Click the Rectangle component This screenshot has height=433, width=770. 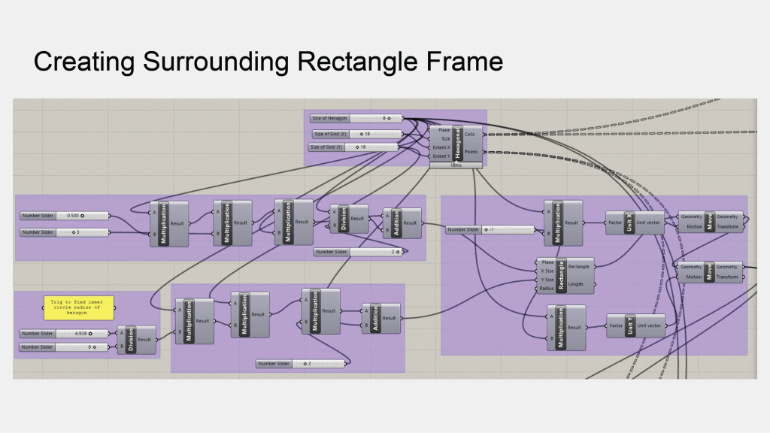pos(561,275)
